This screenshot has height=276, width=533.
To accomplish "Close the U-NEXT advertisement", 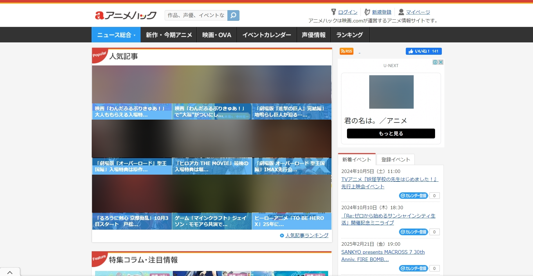I will pyautogui.click(x=441, y=62).
